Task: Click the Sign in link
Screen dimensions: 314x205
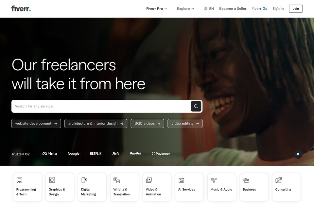Action: click(278, 9)
